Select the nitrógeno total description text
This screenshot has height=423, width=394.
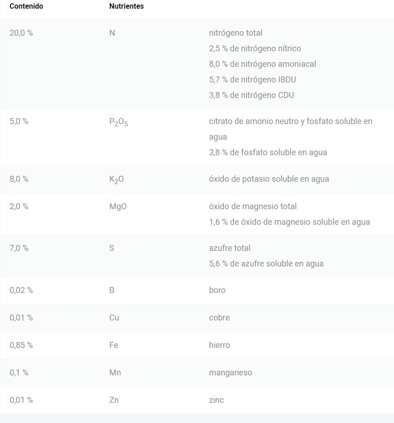235,33
